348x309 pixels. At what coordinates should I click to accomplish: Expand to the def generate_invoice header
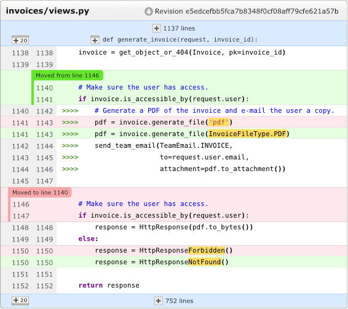point(95,40)
